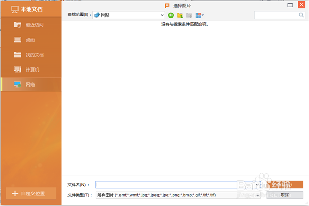Select 网络 in the sidebar

[x=31, y=84]
